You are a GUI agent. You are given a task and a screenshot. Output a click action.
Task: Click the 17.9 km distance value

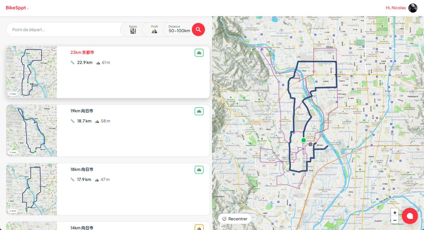84,179
